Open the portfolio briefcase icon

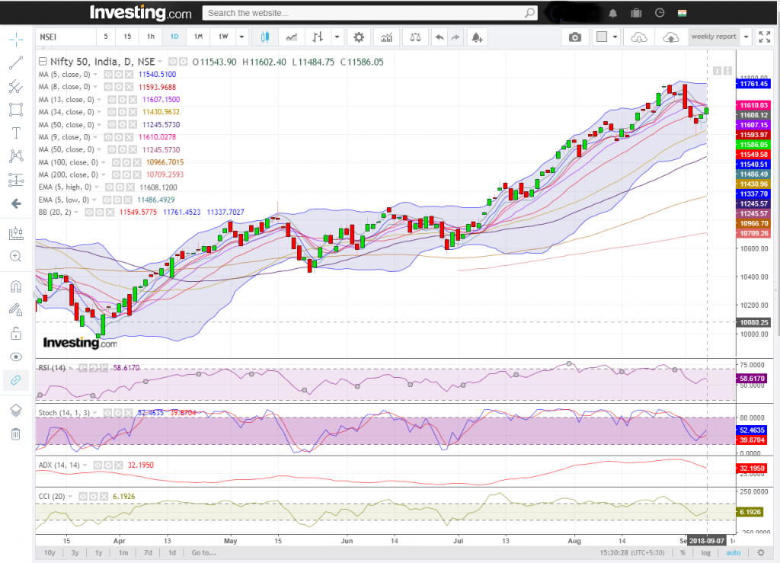pos(636,13)
